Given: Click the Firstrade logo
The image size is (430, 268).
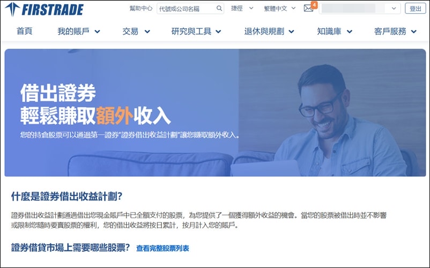Looking at the screenshot, I should (x=44, y=9).
